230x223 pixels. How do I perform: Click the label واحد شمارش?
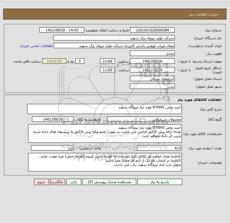click(x=90, y=148)
